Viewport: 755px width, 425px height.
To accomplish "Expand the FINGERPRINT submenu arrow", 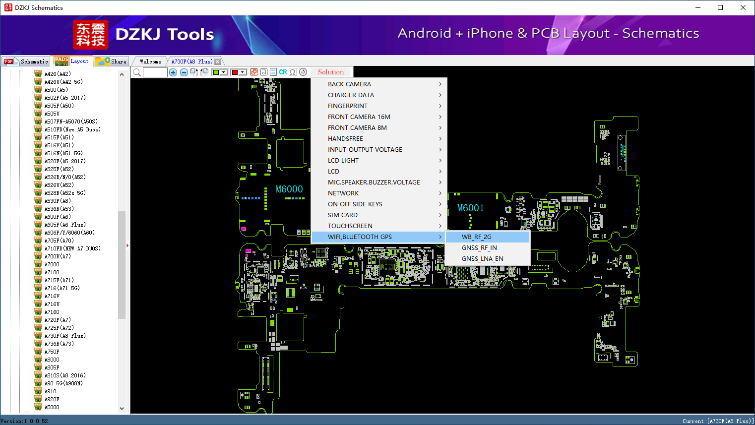I will (x=440, y=106).
